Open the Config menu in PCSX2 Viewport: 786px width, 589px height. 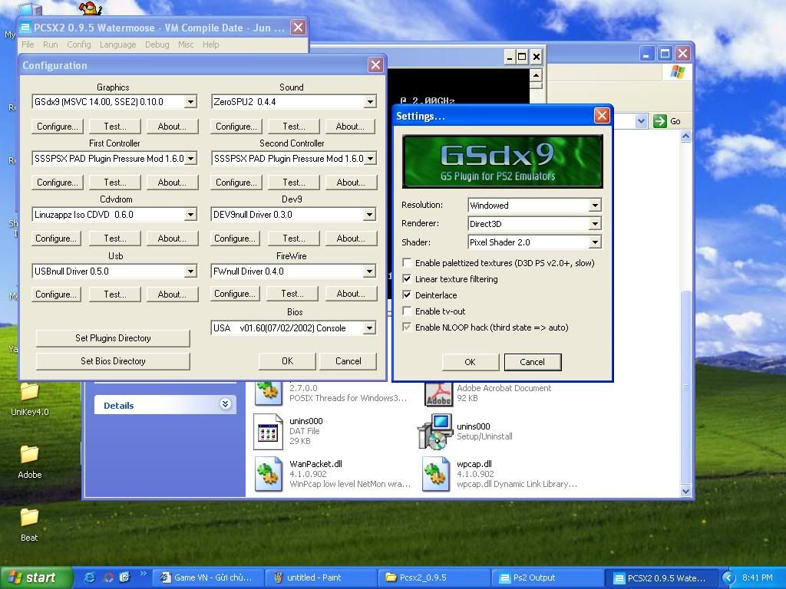(x=79, y=44)
